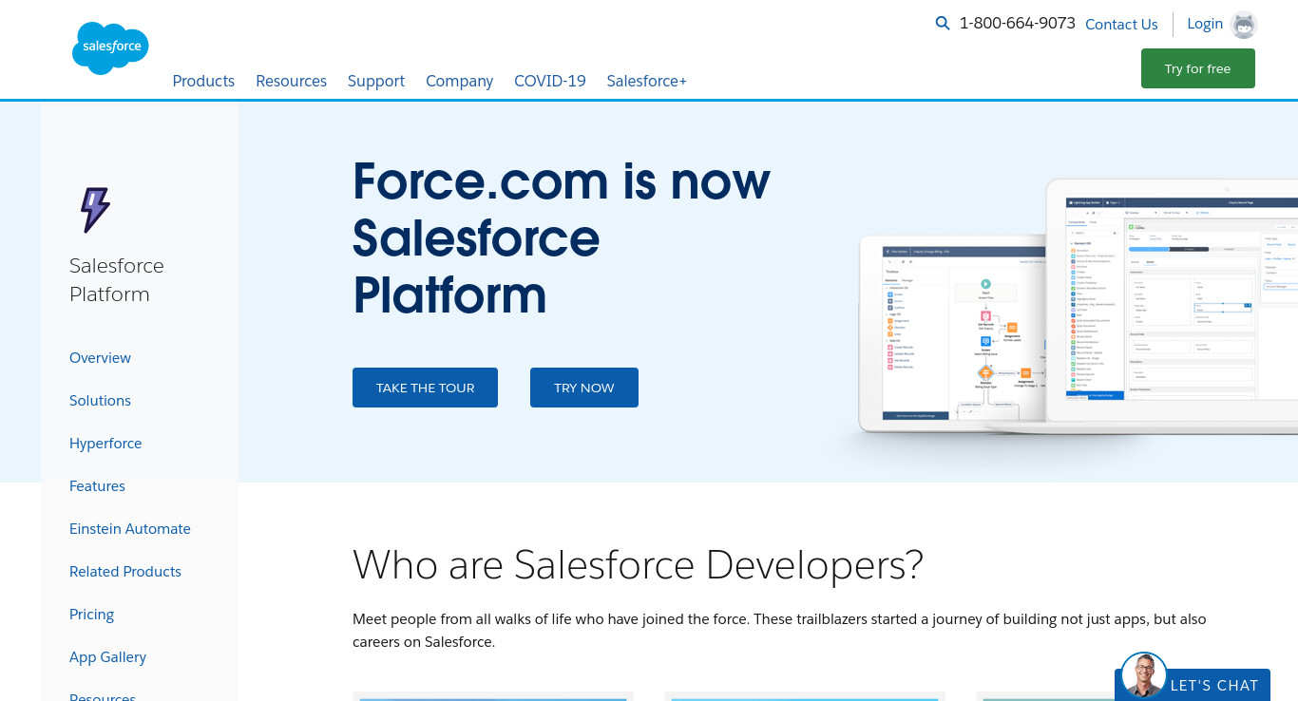
Task: Click the phone number 1-800-664-9073
Action: point(1017,24)
